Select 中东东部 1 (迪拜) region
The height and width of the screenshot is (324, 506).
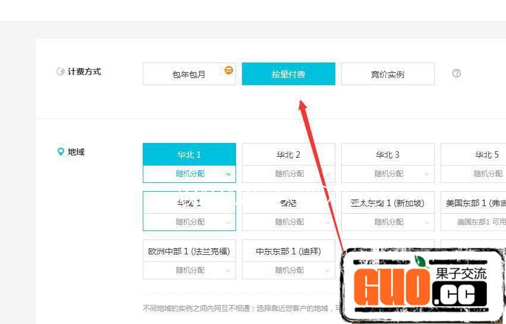point(288,251)
